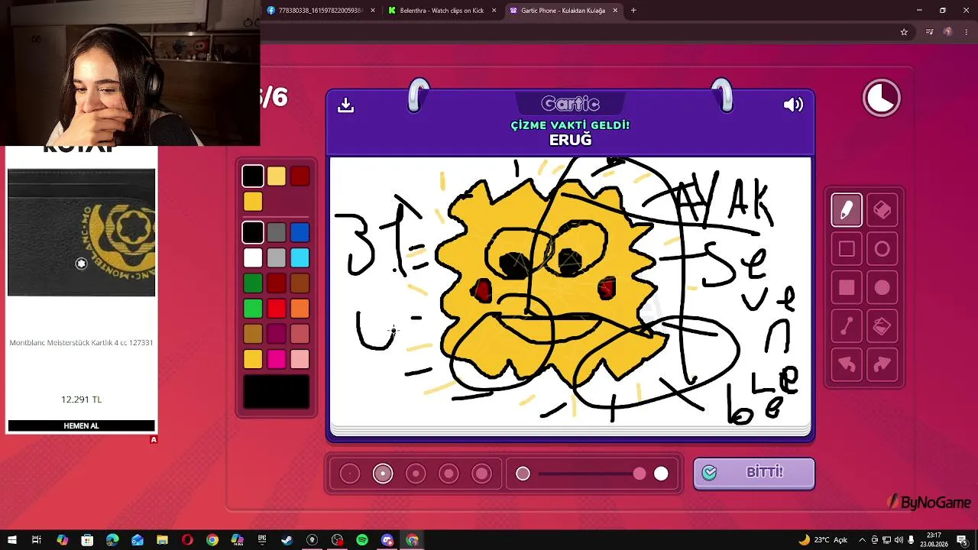Undo the last drawing stroke
The image size is (978, 550).
point(847,365)
